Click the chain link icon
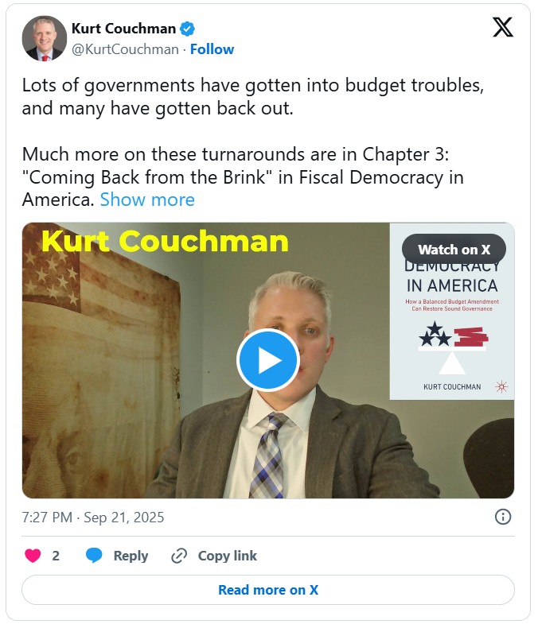 pos(179,556)
